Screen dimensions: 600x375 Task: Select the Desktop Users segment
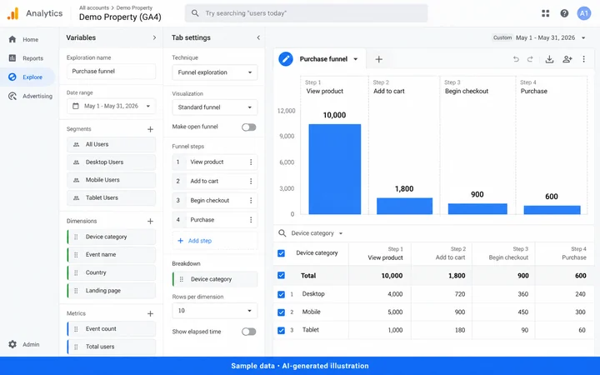112,162
